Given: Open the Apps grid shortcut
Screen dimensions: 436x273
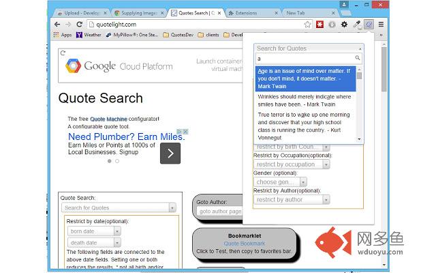Looking at the screenshot, I should coord(63,35).
